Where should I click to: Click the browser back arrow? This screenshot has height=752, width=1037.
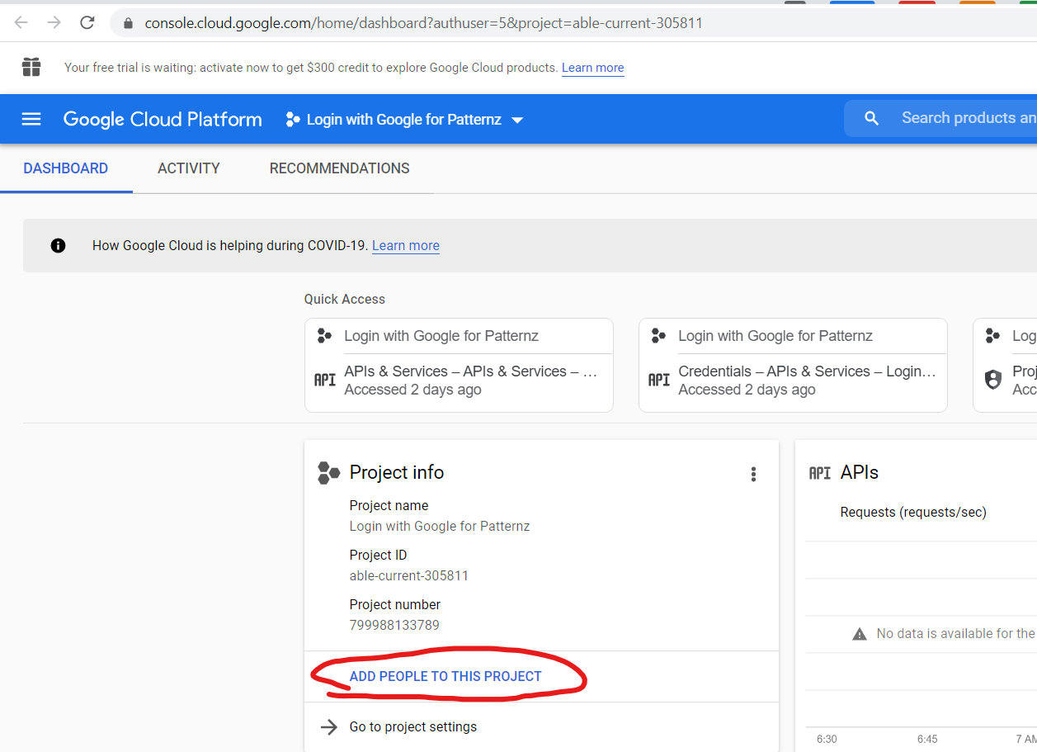21,23
